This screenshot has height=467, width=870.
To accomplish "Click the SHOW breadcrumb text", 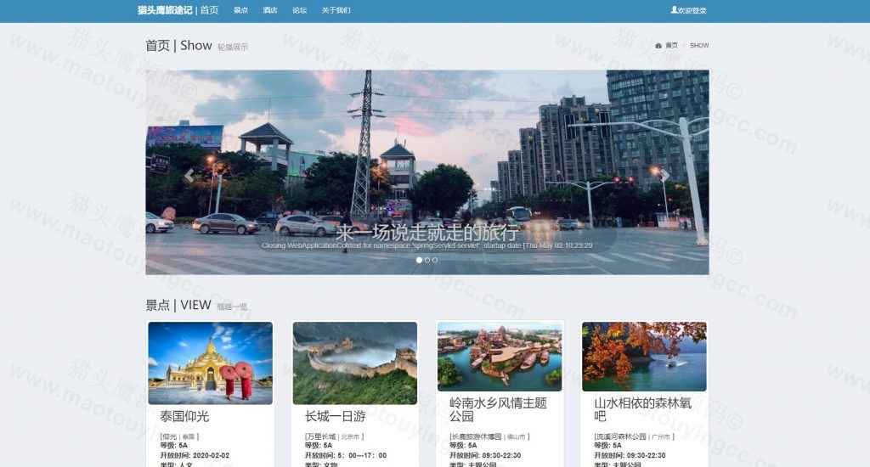I will [699, 46].
